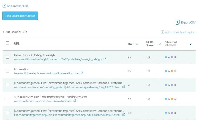Click DA value 56

click(129, 113)
